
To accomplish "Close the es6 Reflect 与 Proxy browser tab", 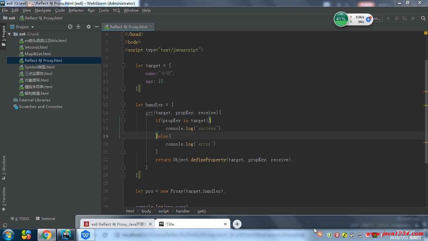I will pos(150,224).
